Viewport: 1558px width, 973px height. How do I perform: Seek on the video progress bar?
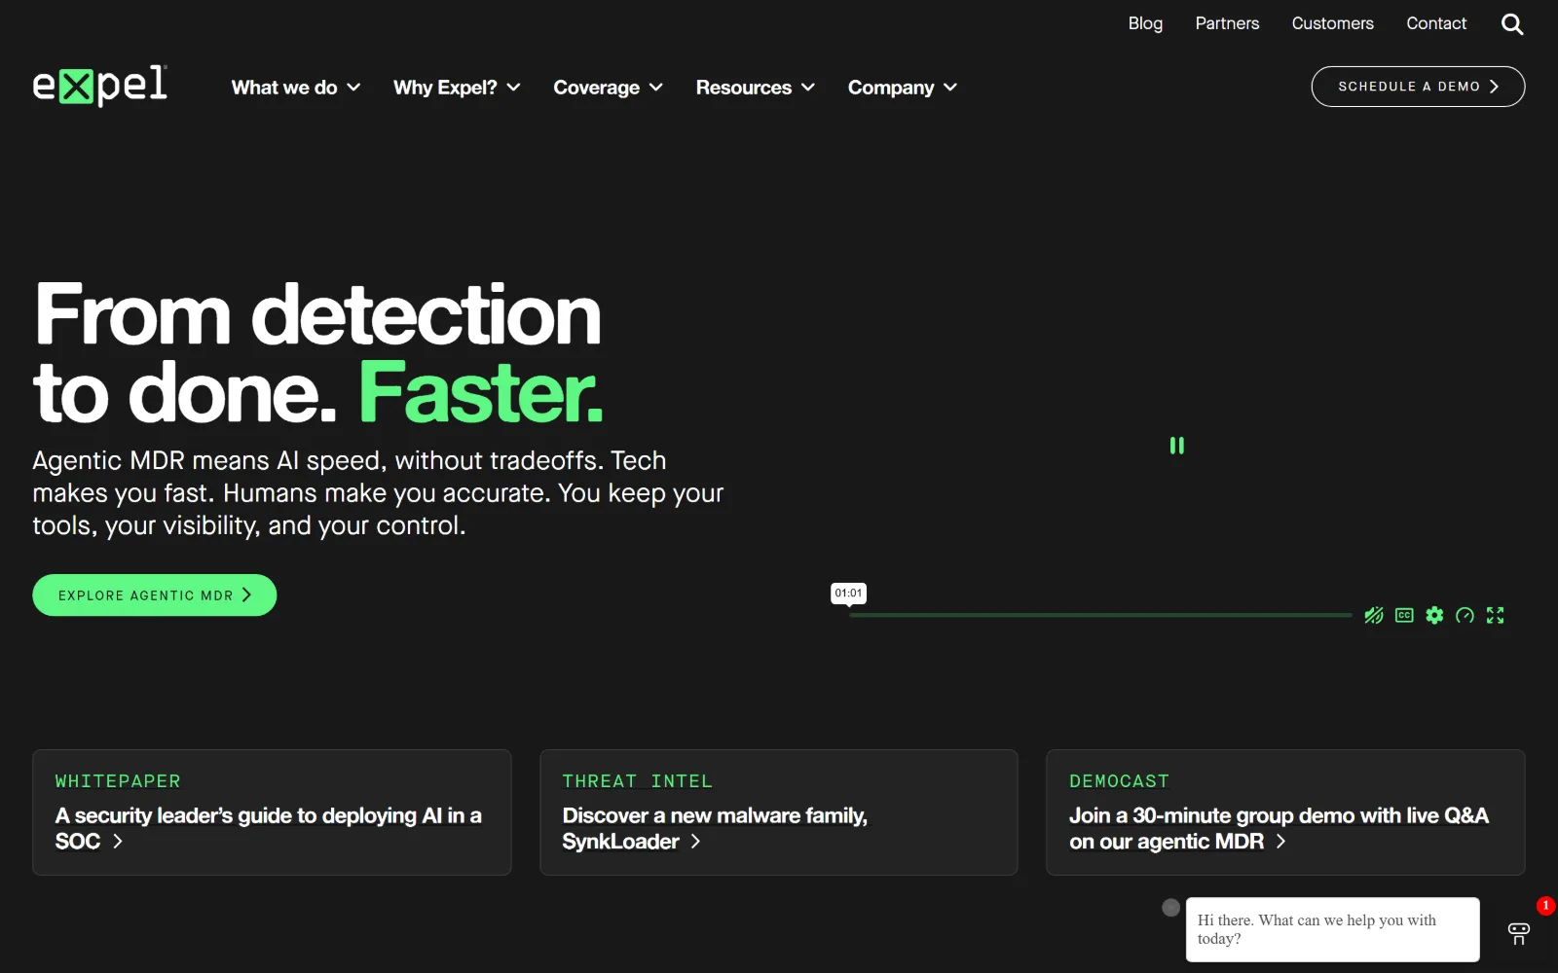point(1100,615)
